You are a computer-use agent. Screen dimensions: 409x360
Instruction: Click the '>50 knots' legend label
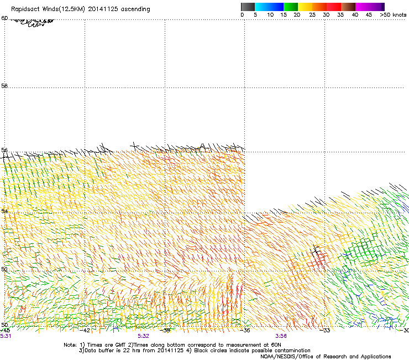393,15
